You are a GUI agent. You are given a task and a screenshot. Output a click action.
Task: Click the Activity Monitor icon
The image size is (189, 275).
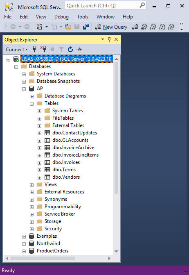pyautogui.click(x=79, y=50)
